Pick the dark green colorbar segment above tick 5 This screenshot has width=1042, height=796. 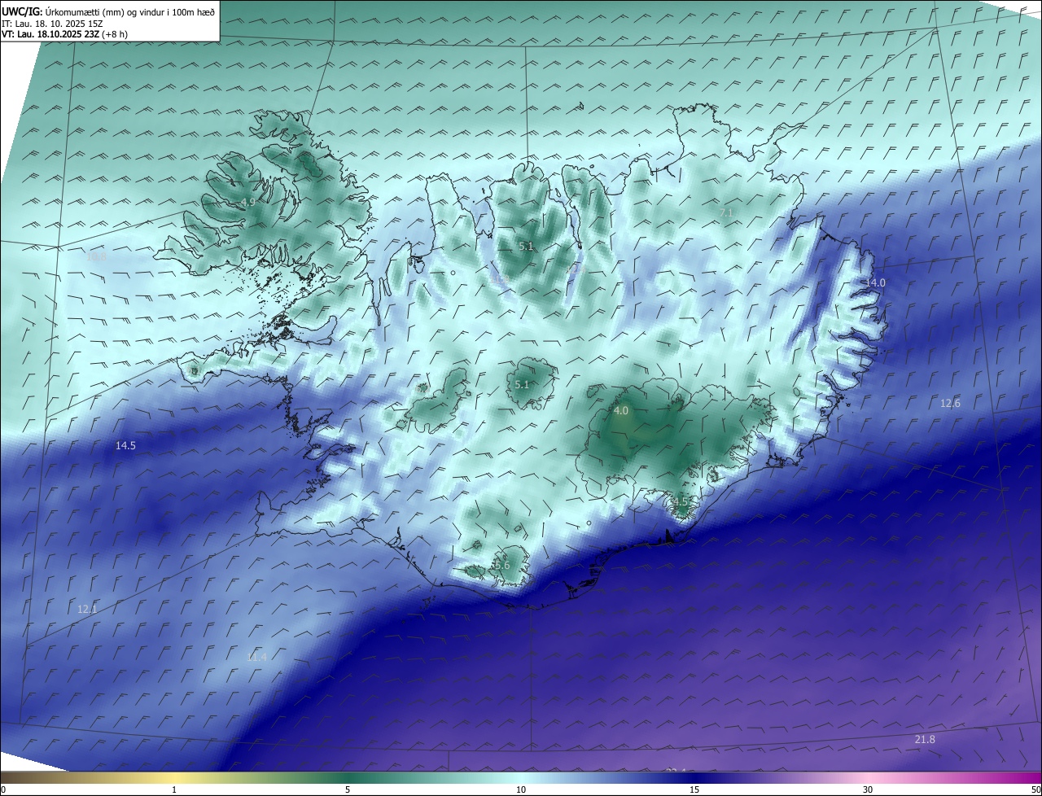pos(348,778)
